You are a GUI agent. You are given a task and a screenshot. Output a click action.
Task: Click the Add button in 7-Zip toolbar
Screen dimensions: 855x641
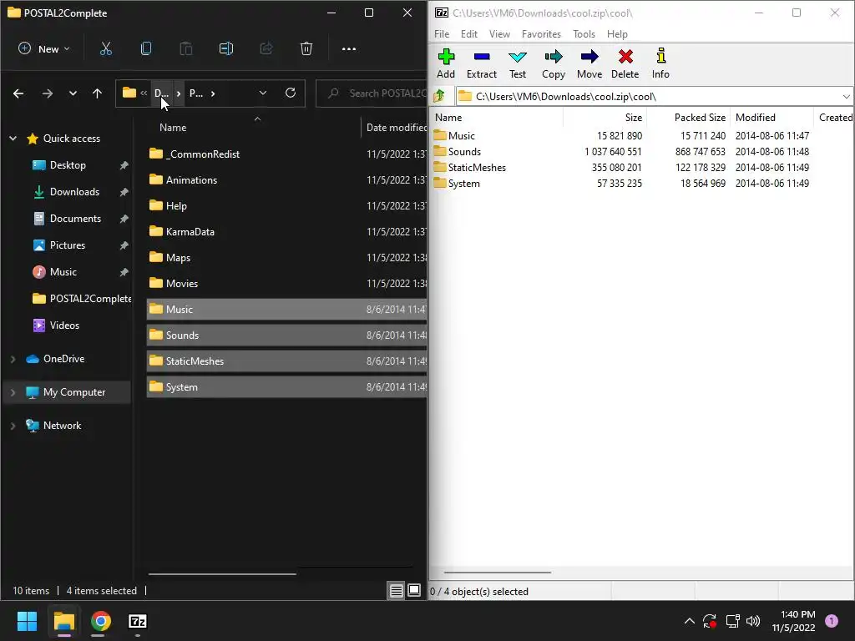pos(446,63)
